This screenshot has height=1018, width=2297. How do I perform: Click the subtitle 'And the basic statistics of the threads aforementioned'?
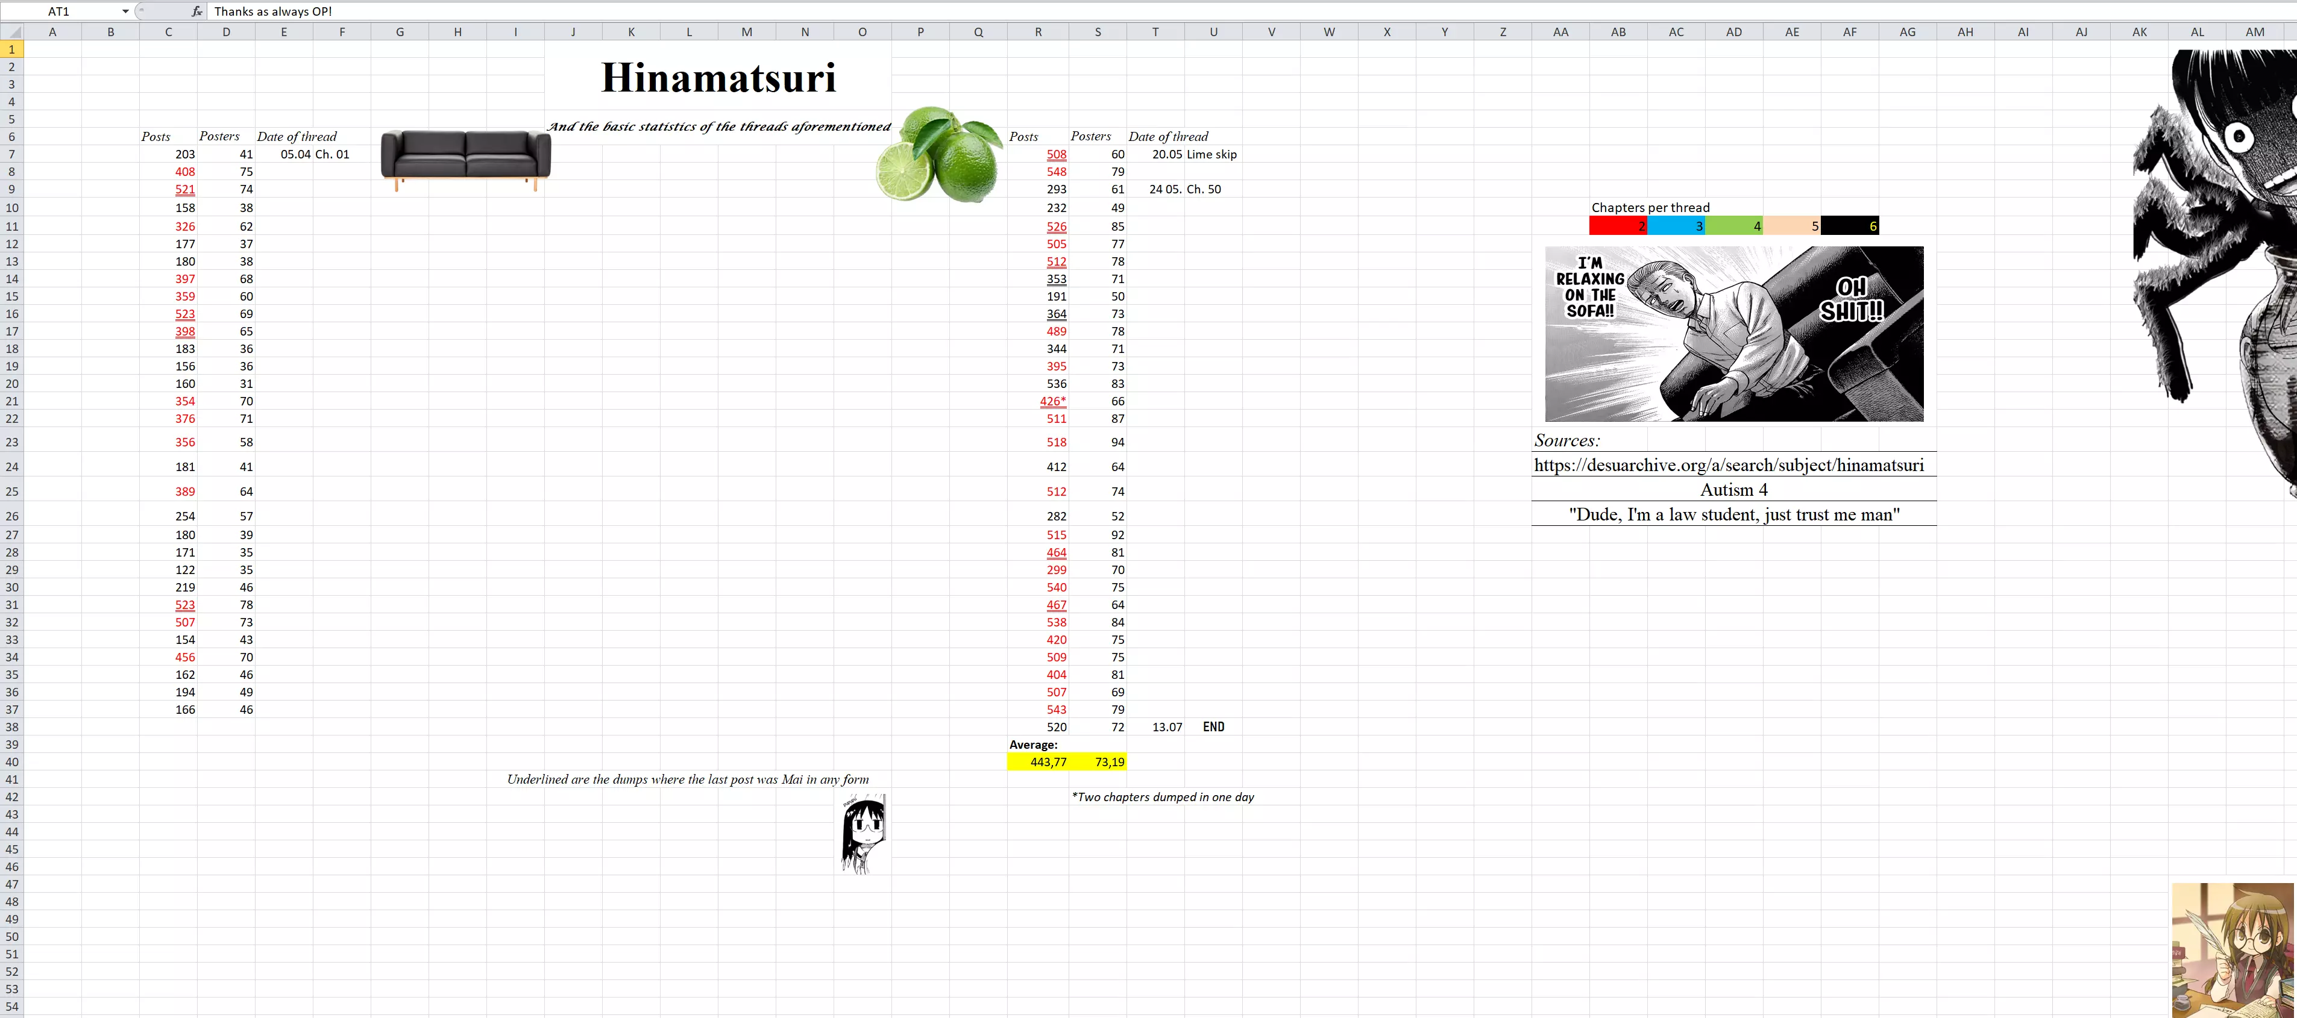click(x=718, y=126)
